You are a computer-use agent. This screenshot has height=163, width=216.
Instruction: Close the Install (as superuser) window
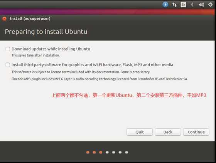(x=4, y=18)
